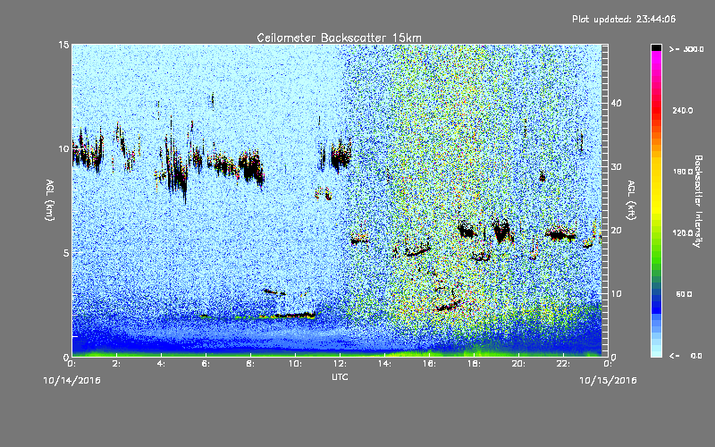The height and width of the screenshot is (447, 715).
Task: Click the 240.0 colorbar value
Action: [x=683, y=110]
